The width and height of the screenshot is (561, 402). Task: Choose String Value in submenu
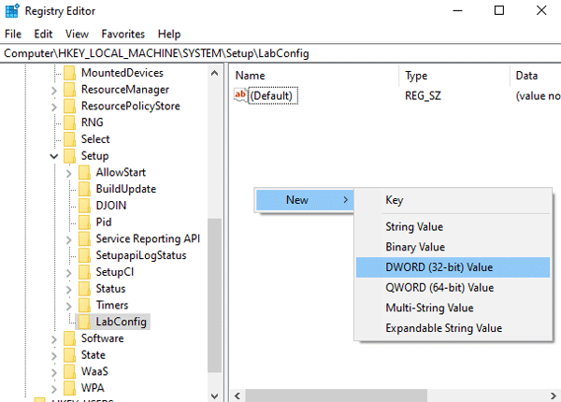(453, 227)
